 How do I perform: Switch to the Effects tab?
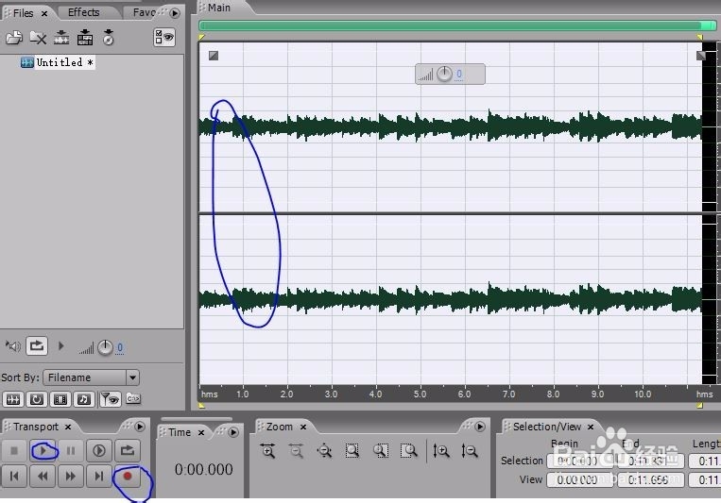[84, 12]
